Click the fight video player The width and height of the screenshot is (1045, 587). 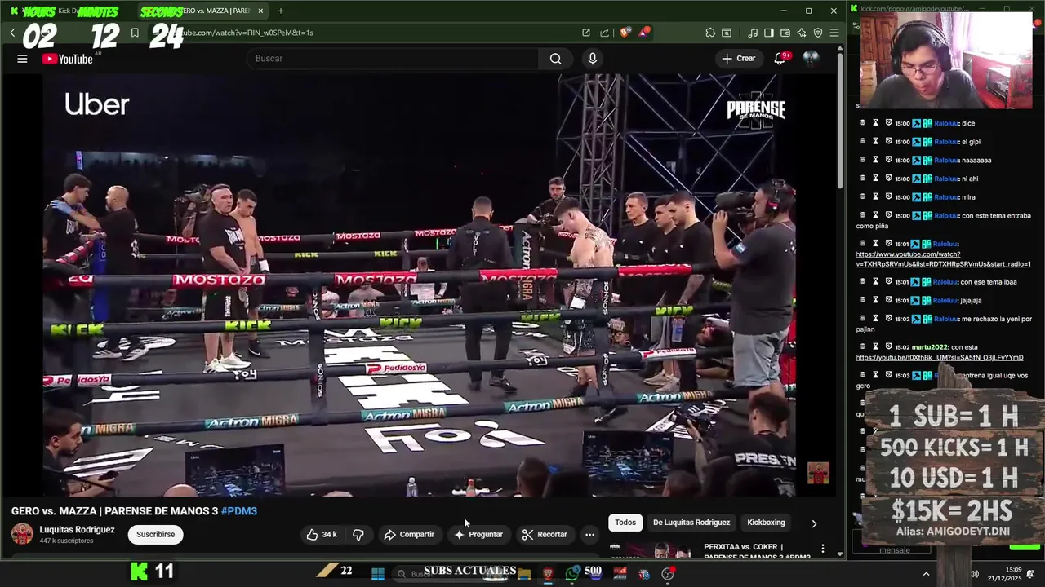click(419, 285)
